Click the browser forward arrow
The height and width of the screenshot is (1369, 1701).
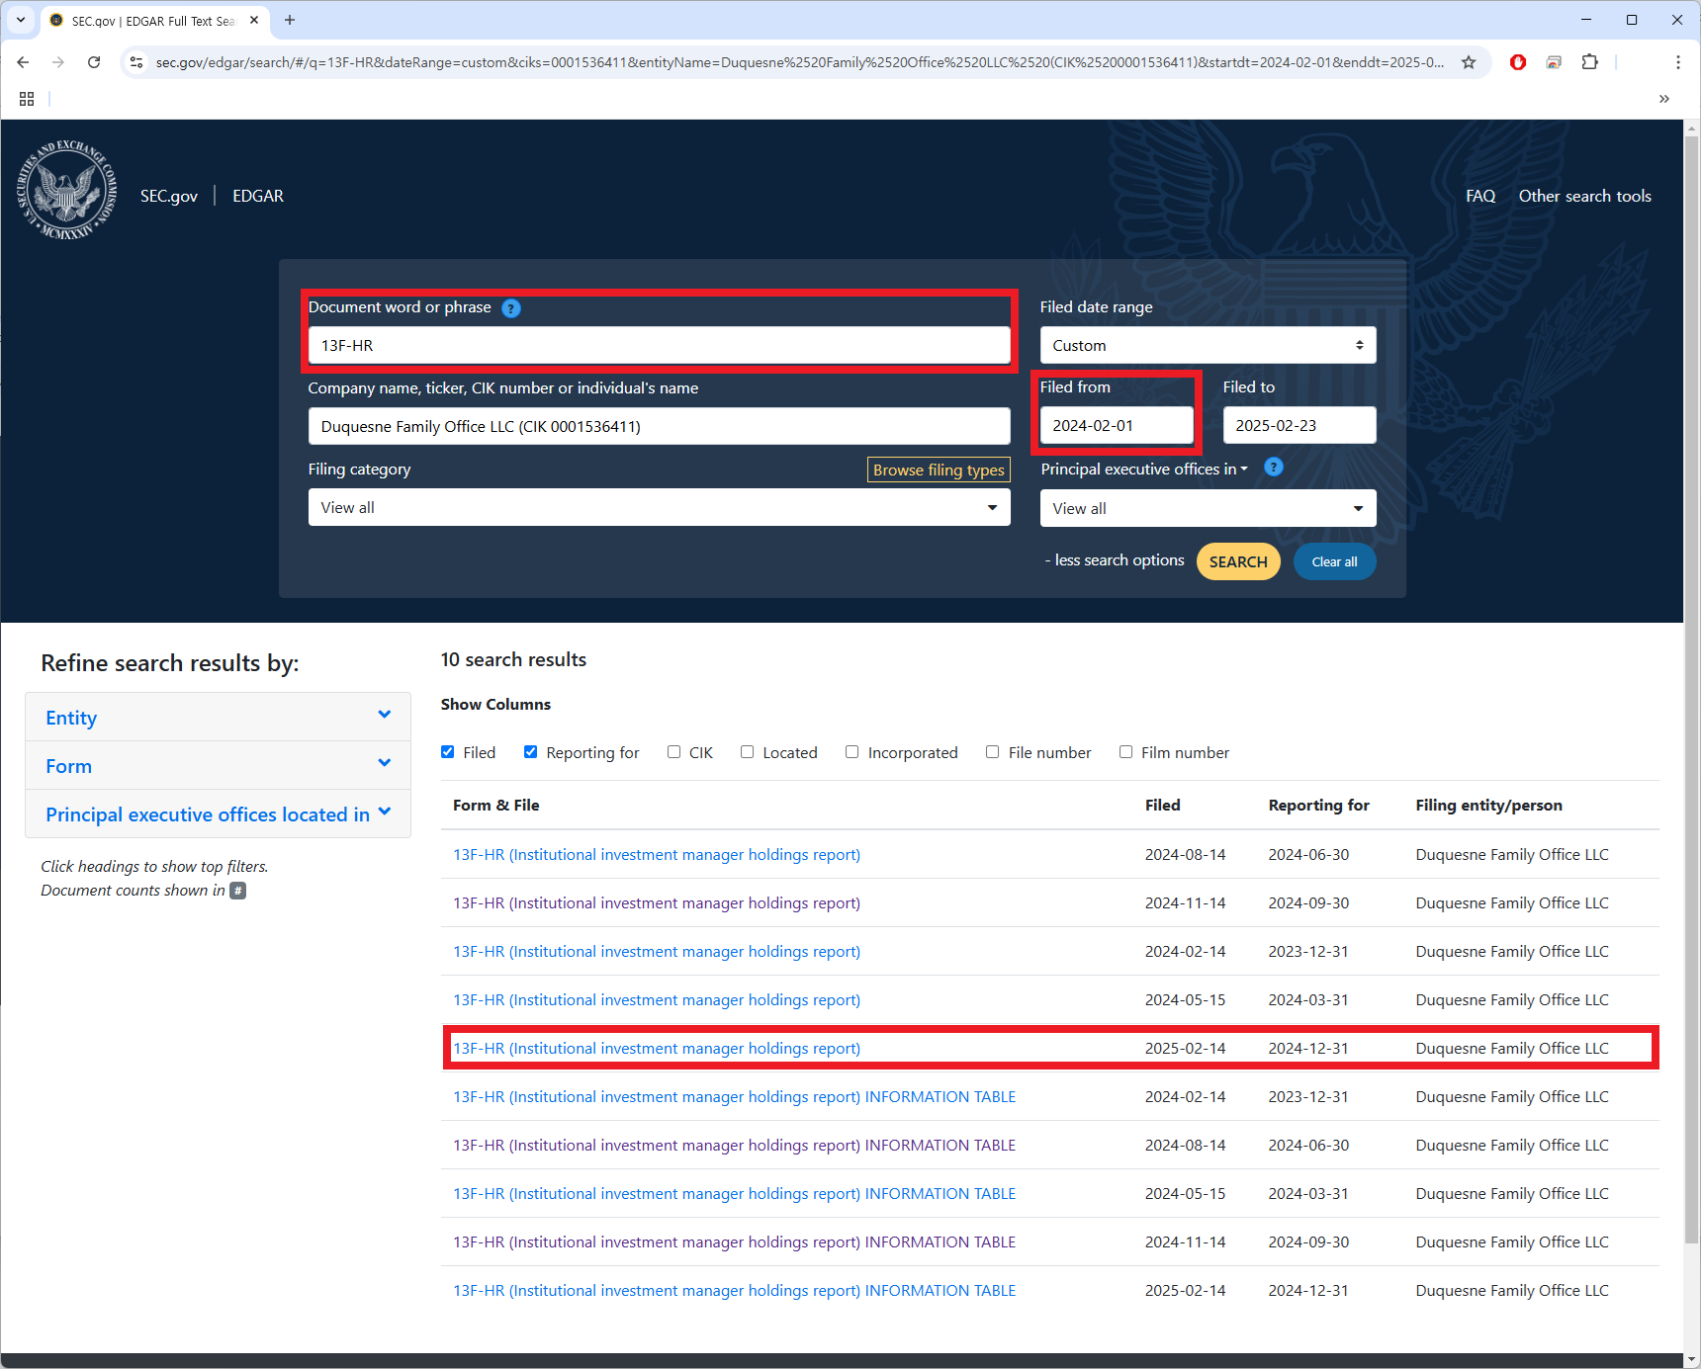58,62
